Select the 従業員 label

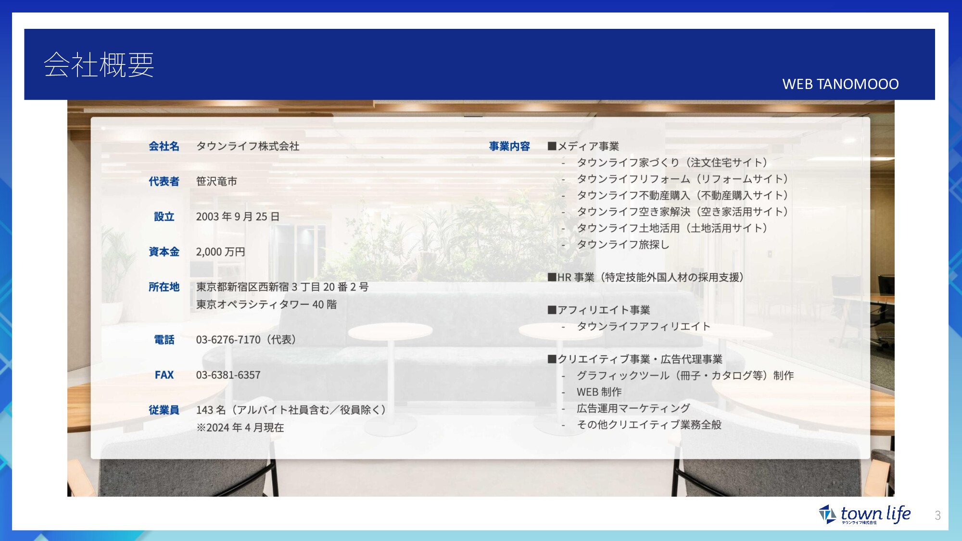pos(164,410)
